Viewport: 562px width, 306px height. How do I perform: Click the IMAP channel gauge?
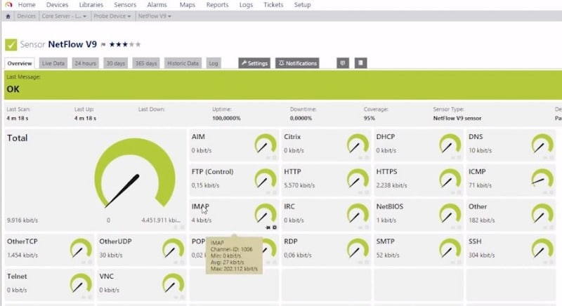(x=266, y=213)
